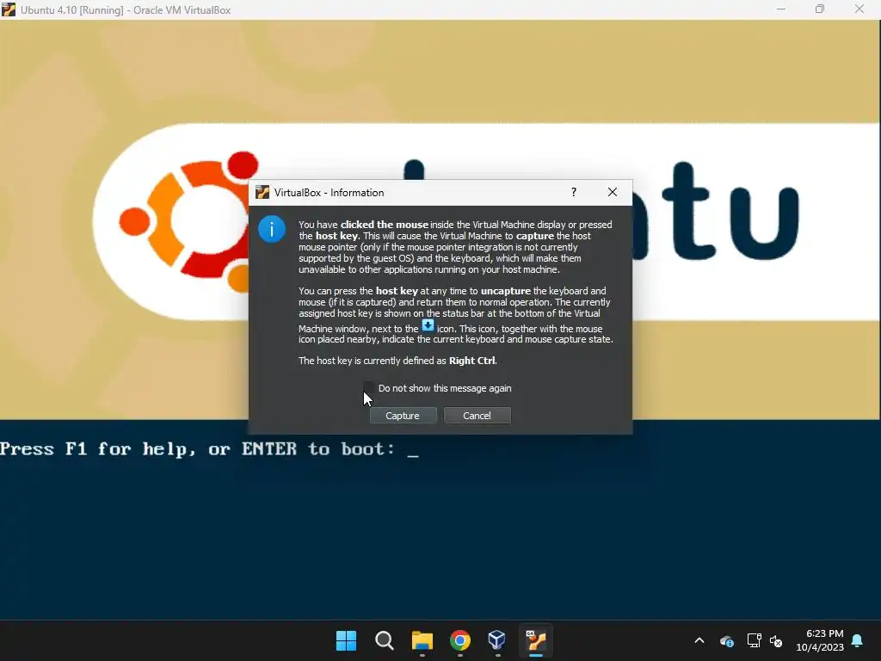Viewport: 881px width, 661px height.
Task: Show hidden icons in the system tray
Action: (x=699, y=640)
